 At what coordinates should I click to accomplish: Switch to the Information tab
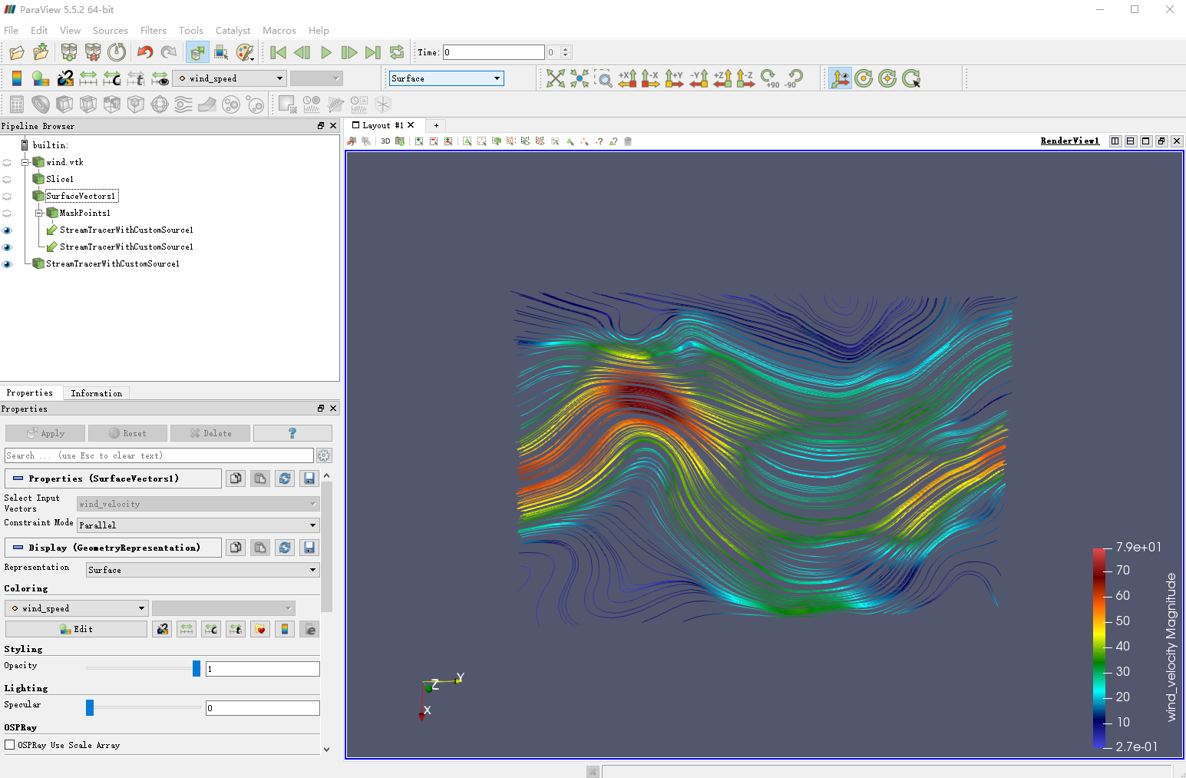click(96, 393)
